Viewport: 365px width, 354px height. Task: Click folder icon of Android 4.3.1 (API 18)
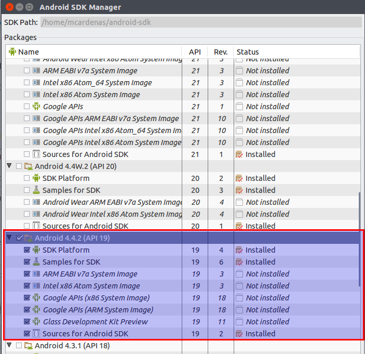[29, 346]
